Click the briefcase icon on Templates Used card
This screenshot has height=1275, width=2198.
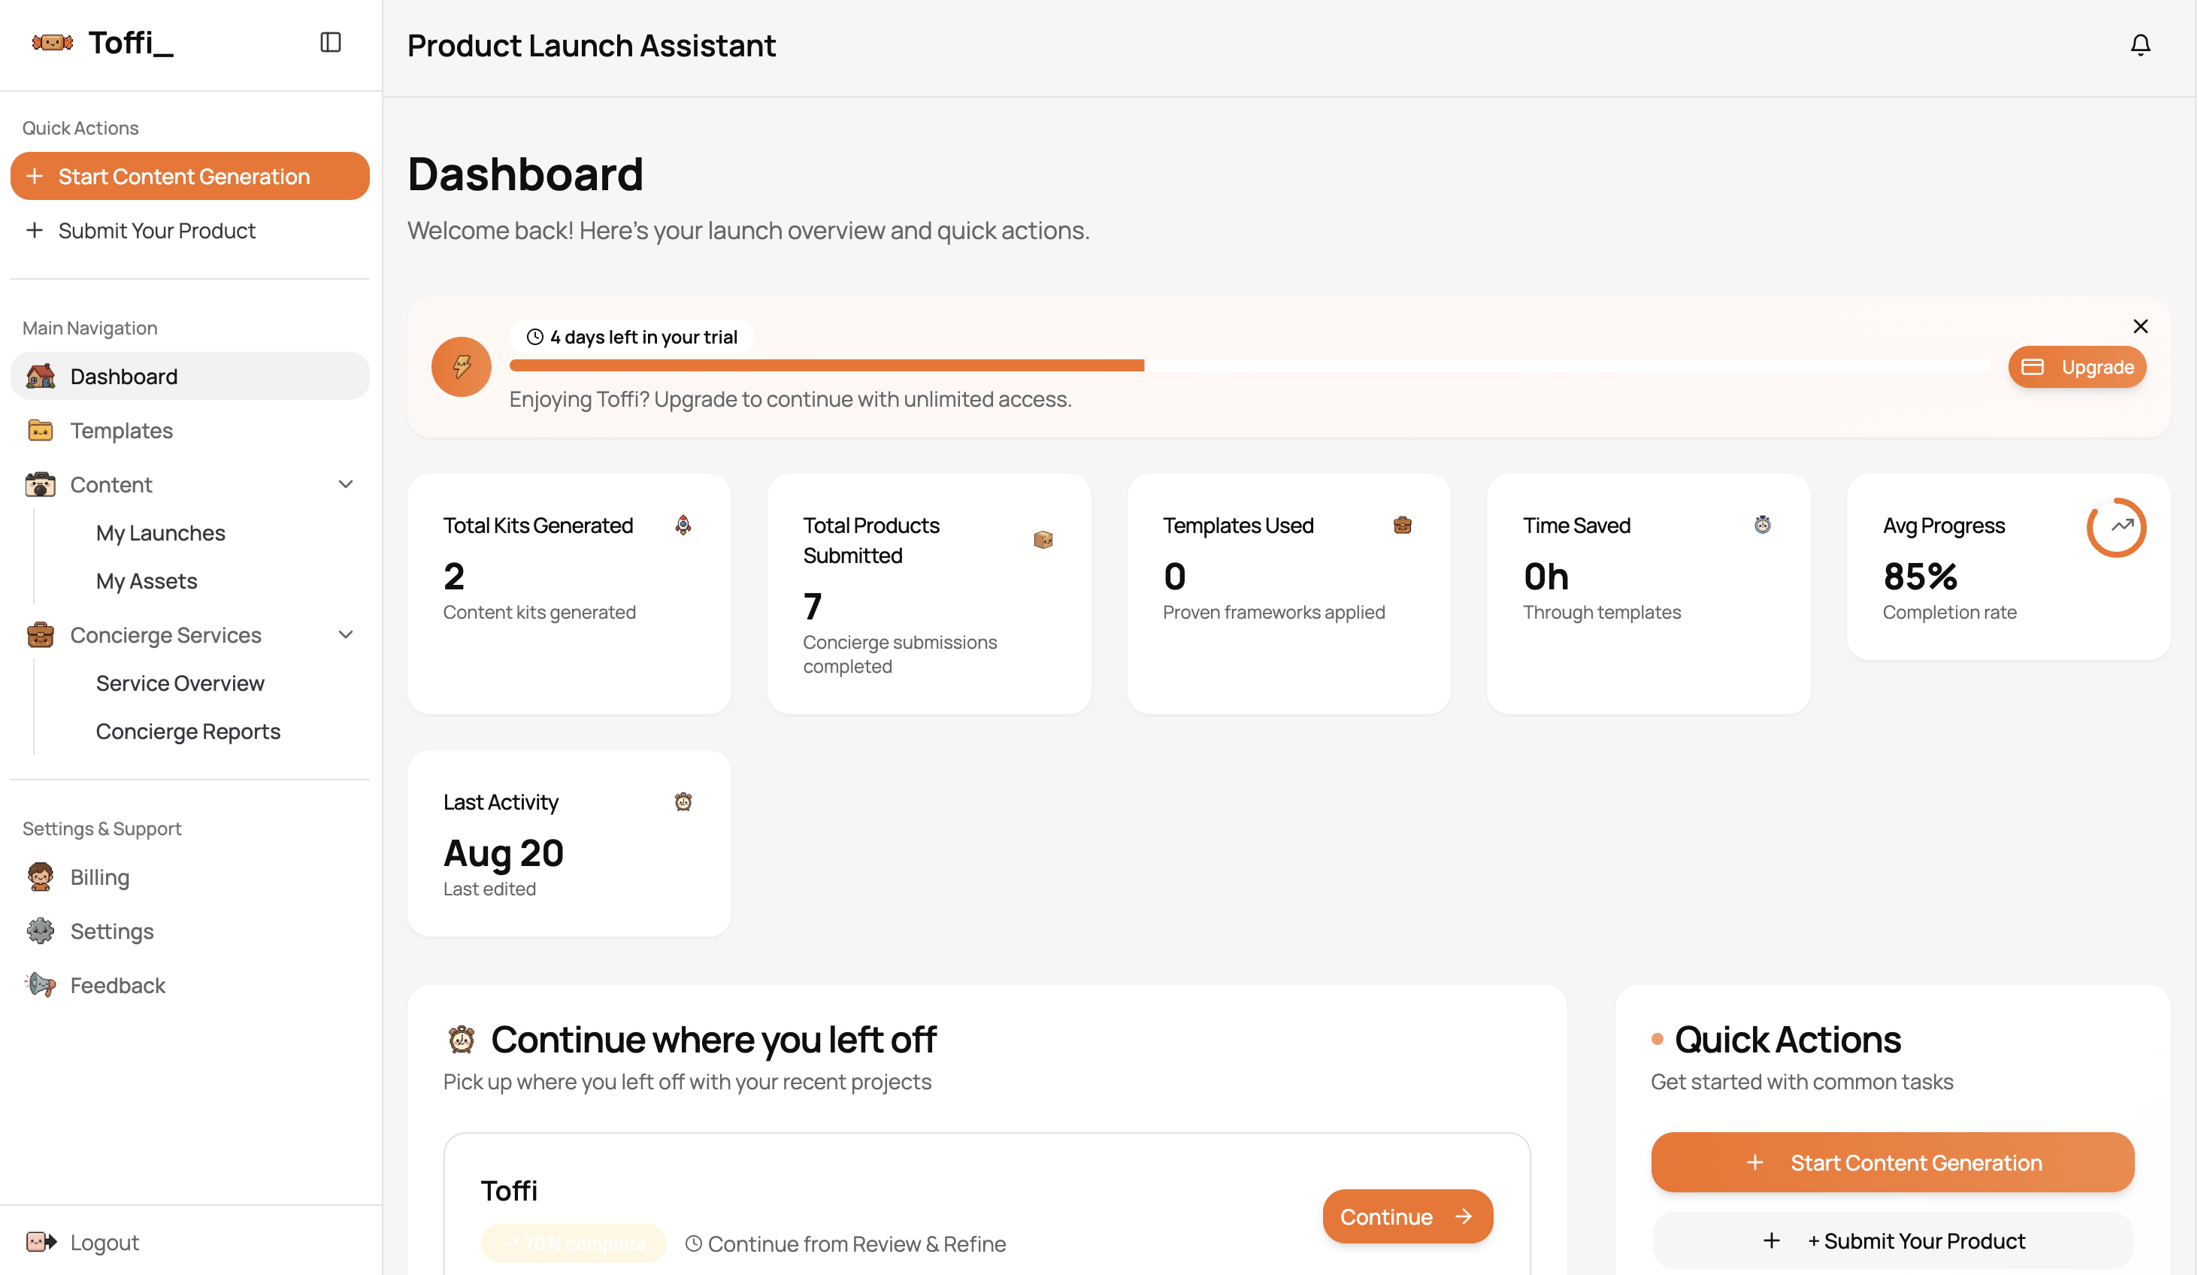tap(1403, 525)
